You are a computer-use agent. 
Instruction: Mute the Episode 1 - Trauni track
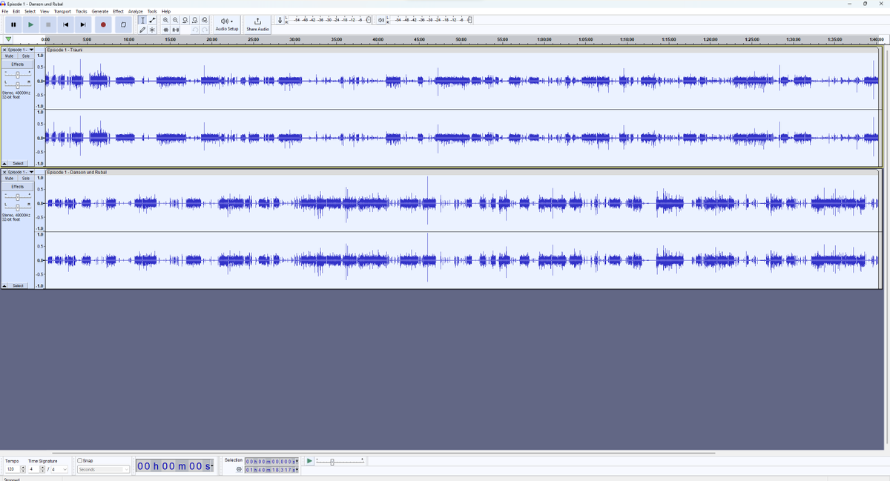click(10, 56)
